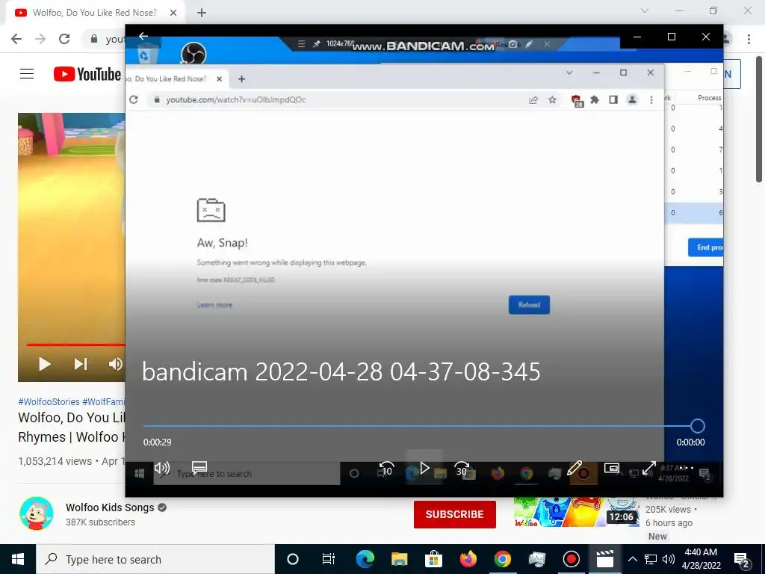Image resolution: width=765 pixels, height=574 pixels.
Task: Show hidden system tray icons
Action: [632, 559]
